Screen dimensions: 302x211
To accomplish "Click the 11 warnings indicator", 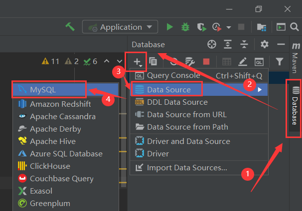I will coord(50,62).
